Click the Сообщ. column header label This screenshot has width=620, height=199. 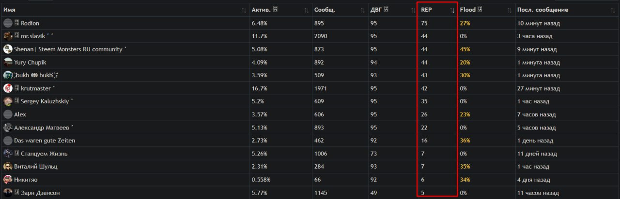coord(325,10)
